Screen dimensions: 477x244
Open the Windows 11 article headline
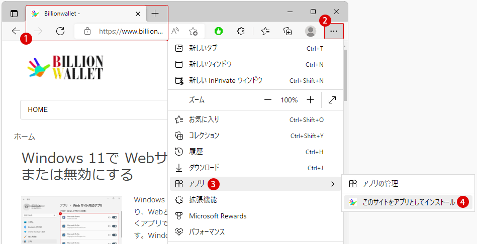[x=95, y=166]
